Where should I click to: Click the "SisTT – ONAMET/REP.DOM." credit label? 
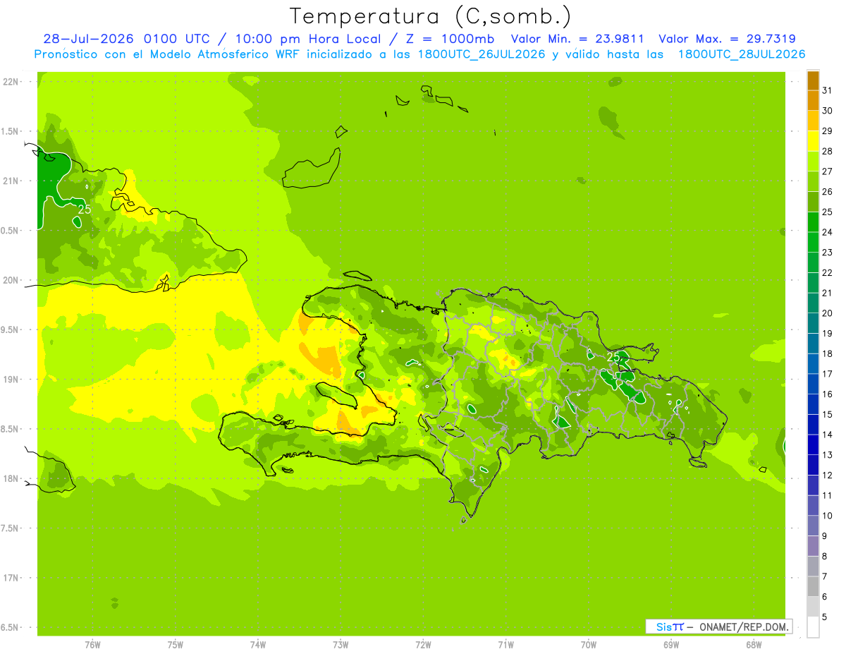point(718,626)
